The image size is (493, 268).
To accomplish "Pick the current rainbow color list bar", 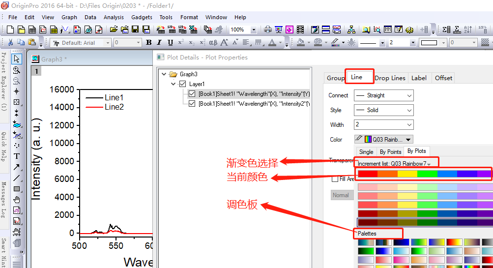I will pyautogui.click(x=425, y=174).
